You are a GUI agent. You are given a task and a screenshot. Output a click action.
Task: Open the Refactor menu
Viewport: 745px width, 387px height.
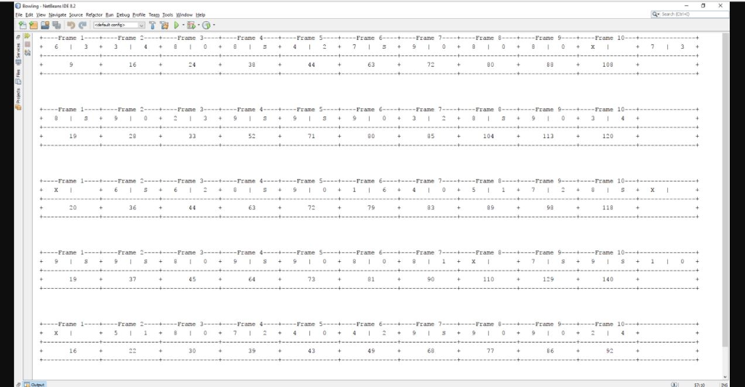(94, 15)
